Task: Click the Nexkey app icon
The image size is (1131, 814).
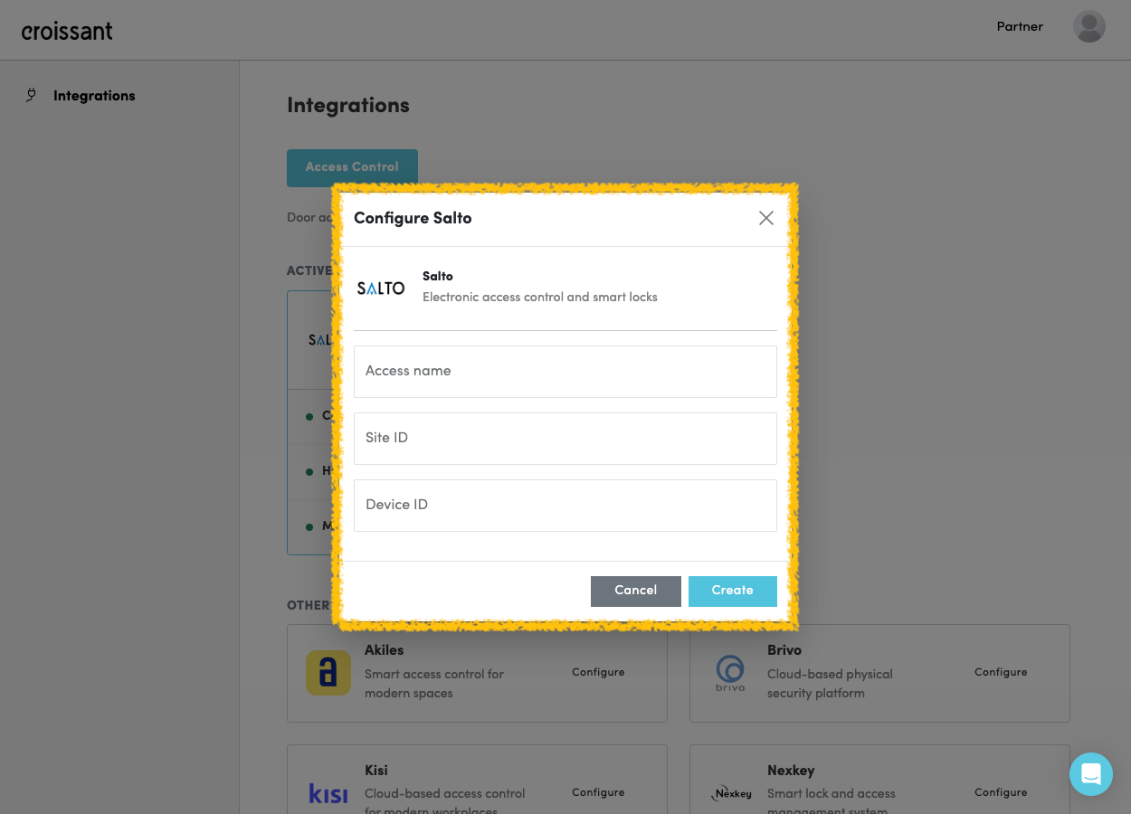Action: [x=731, y=792]
